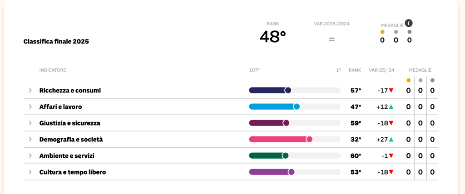Click red down arrow for Cultura e tempo libero

391,172
